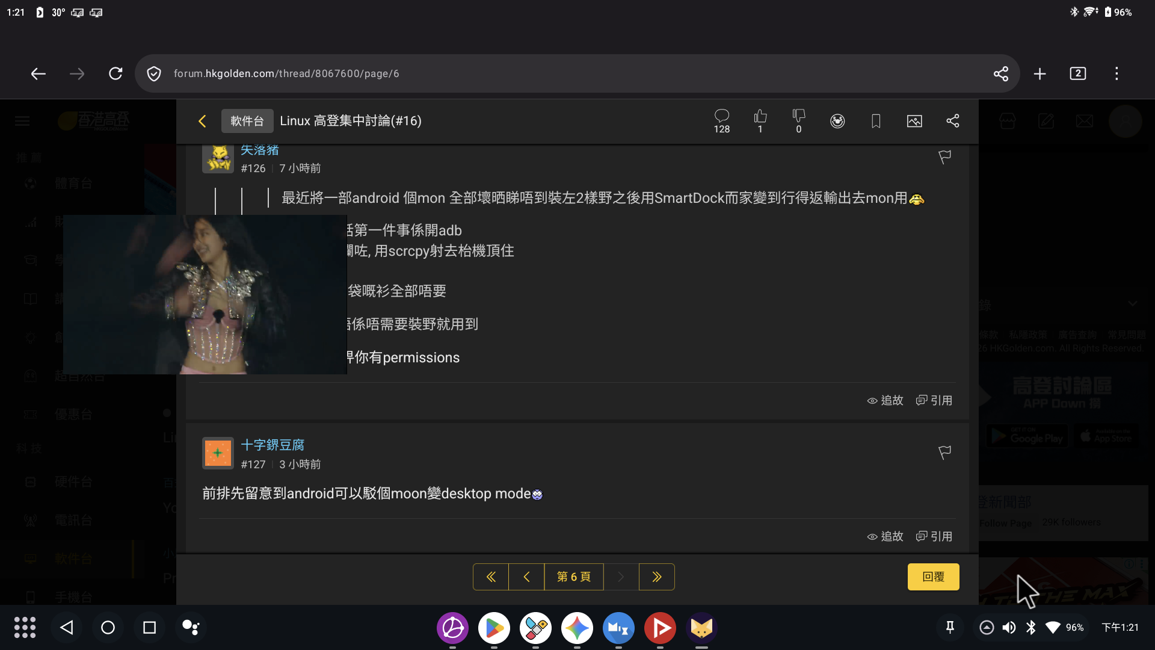
Task: Click the soccer-ball-like face icon in header
Action: [x=837, y=121]
